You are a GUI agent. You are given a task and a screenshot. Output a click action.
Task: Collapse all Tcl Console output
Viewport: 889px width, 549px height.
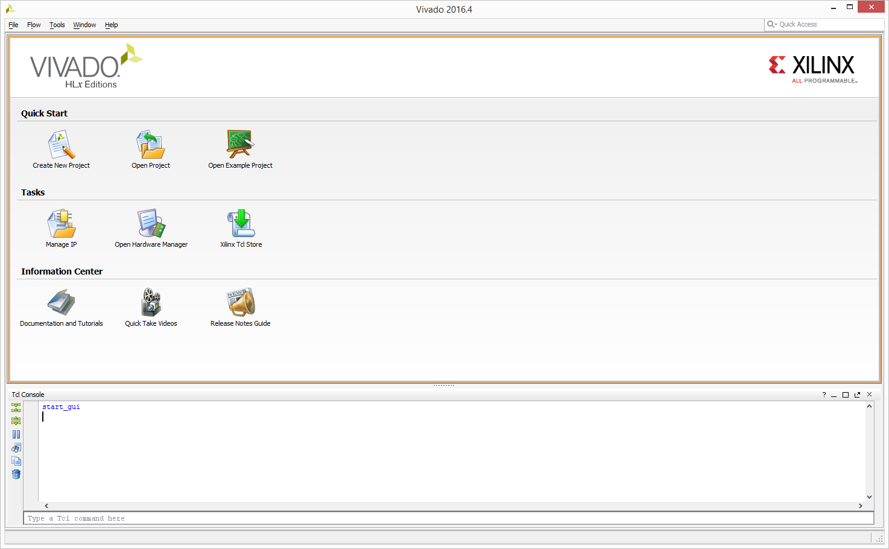tap(16, 408)
